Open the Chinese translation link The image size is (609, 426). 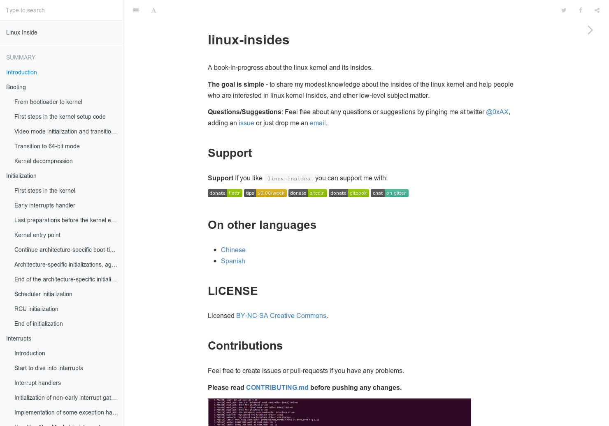[233, 250]
